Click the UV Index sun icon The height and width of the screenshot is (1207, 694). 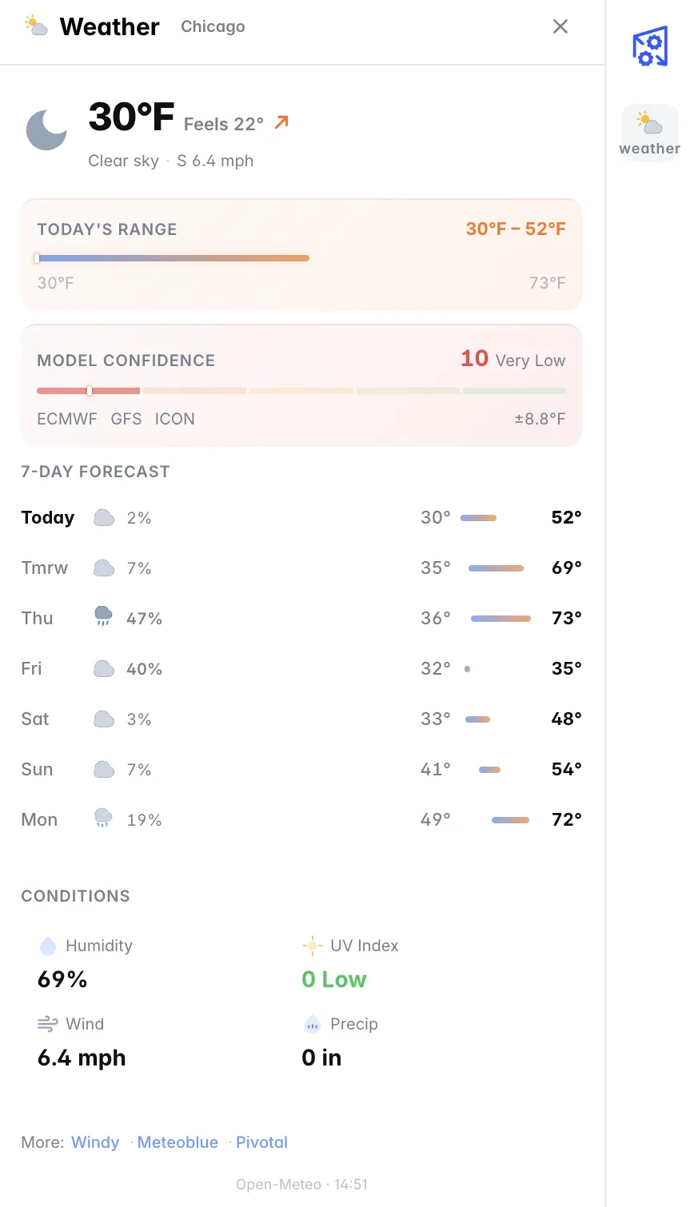(x=312, y=945)
